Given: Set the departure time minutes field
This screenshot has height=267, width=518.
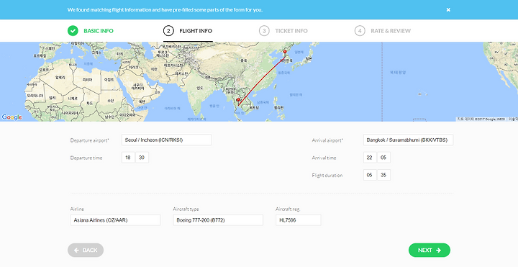Looking at the screenshot, I should (142, 158).
